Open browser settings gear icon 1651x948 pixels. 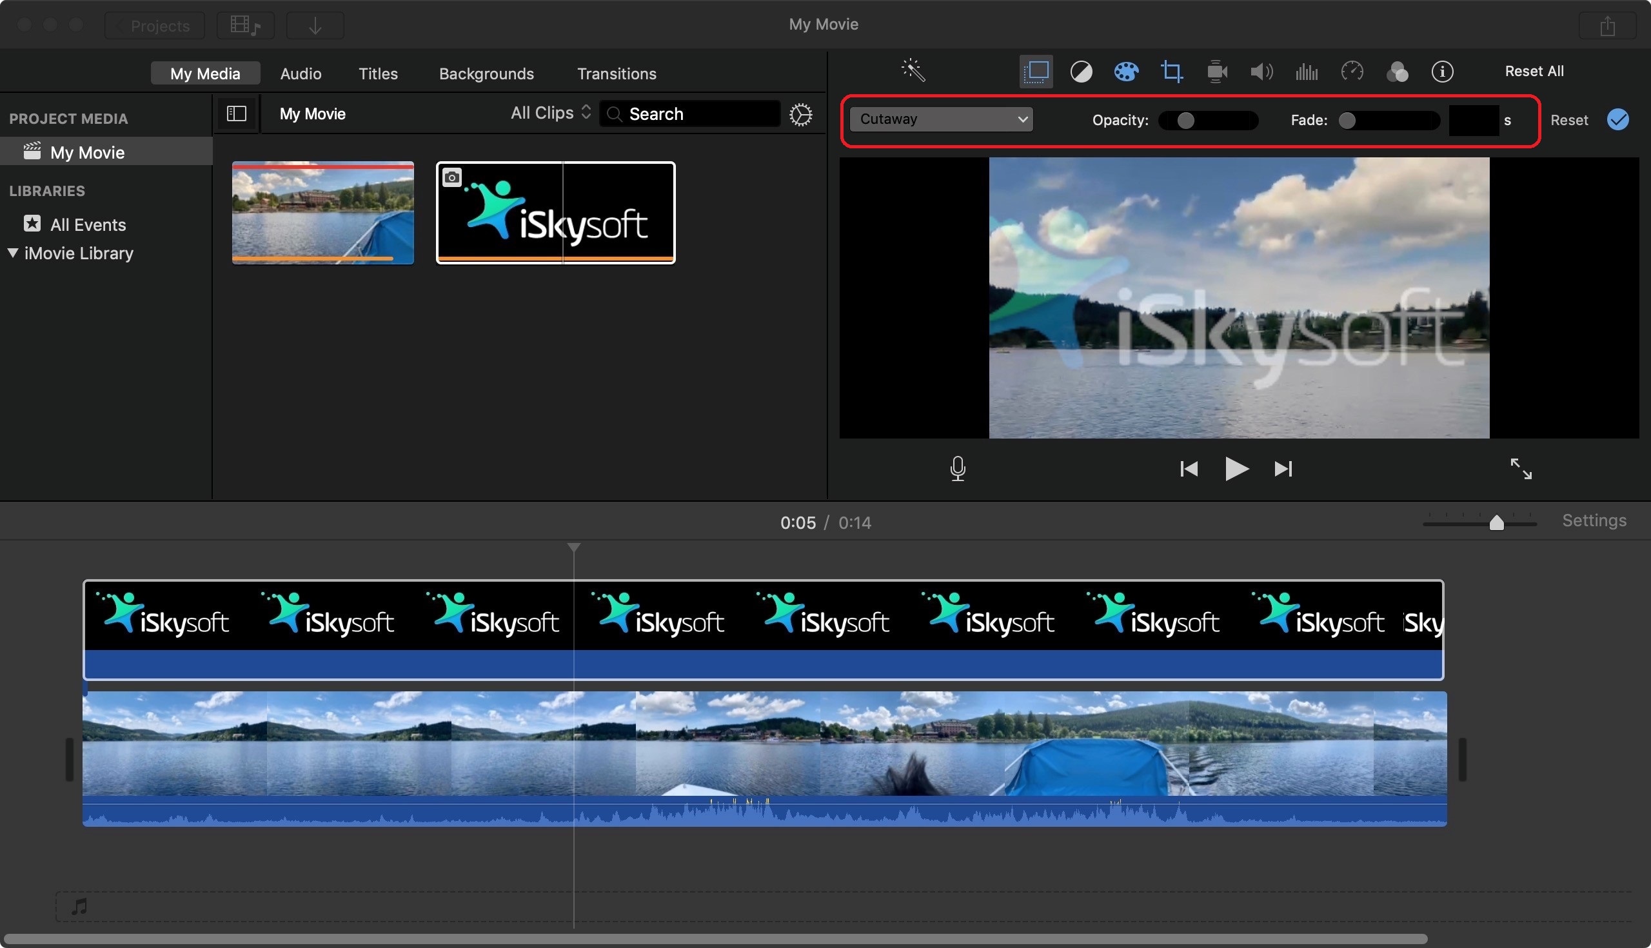tap(800, 114)
